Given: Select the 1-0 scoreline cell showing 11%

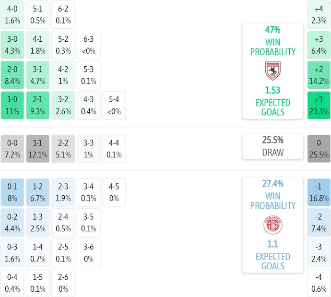Looking at the screenshot, I should pos(12,106).
